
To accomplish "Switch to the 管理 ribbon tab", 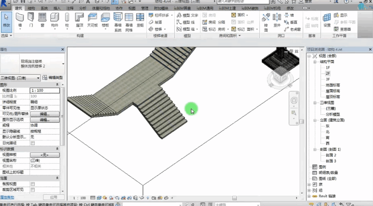I will tap(145, 8).
